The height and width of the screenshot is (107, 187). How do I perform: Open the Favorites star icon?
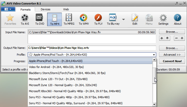(10, 18)
